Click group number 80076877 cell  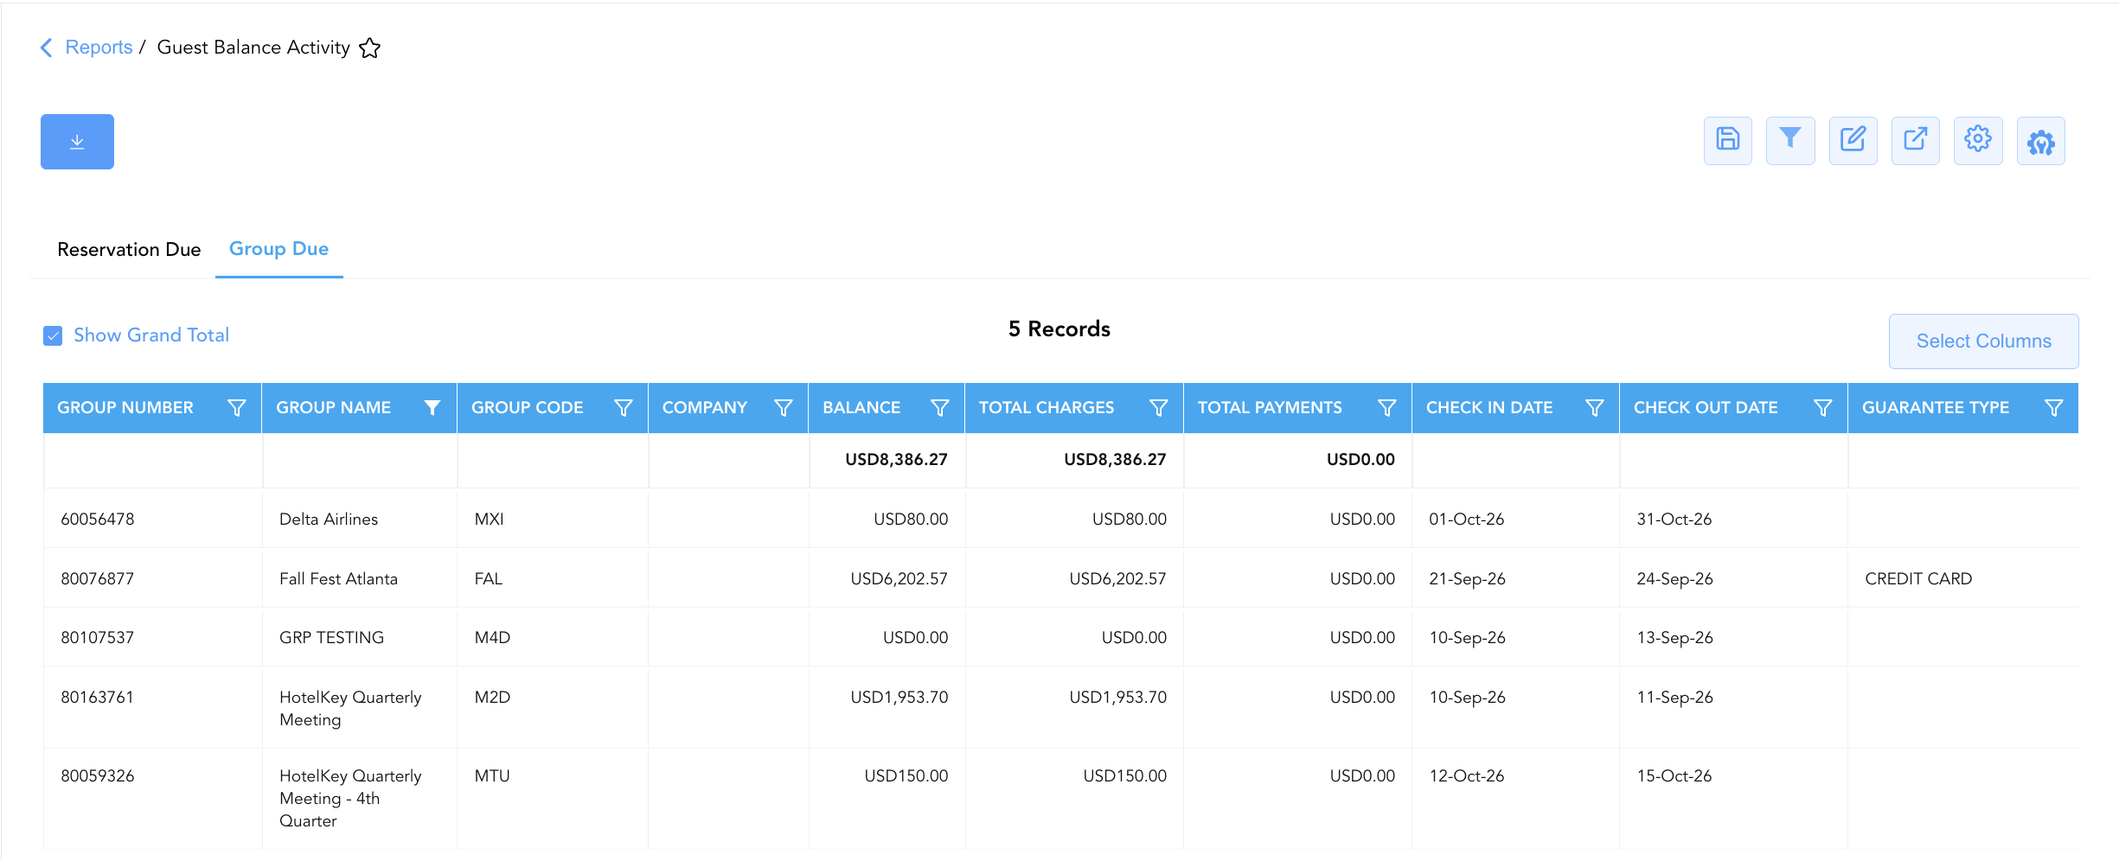tap(98, 578)
